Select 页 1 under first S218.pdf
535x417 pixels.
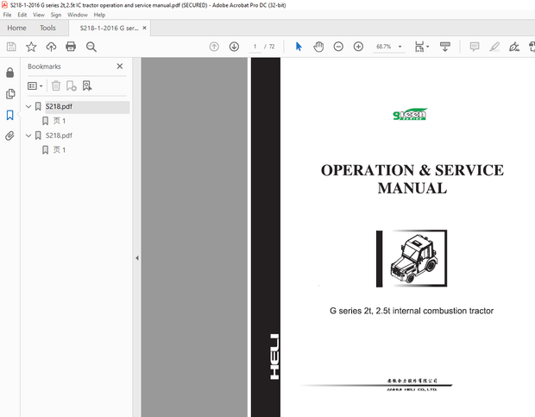[x=60, y=121]
